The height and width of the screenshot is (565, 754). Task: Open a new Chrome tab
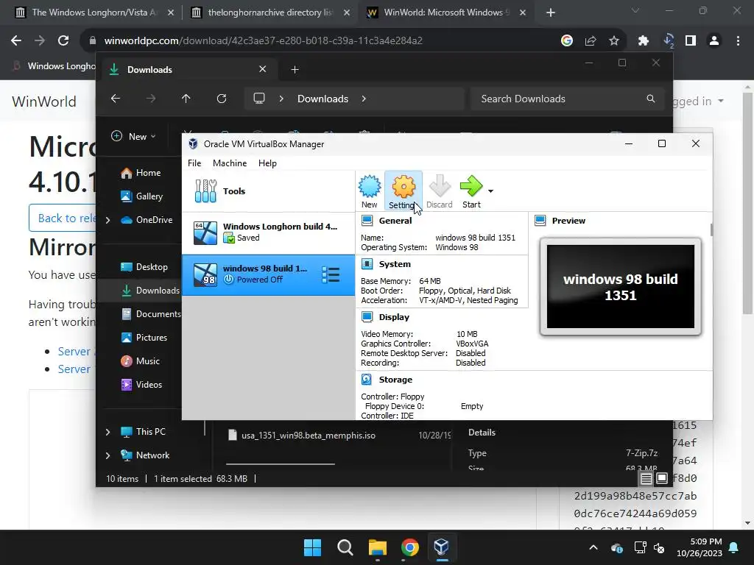tap(551, 13)
